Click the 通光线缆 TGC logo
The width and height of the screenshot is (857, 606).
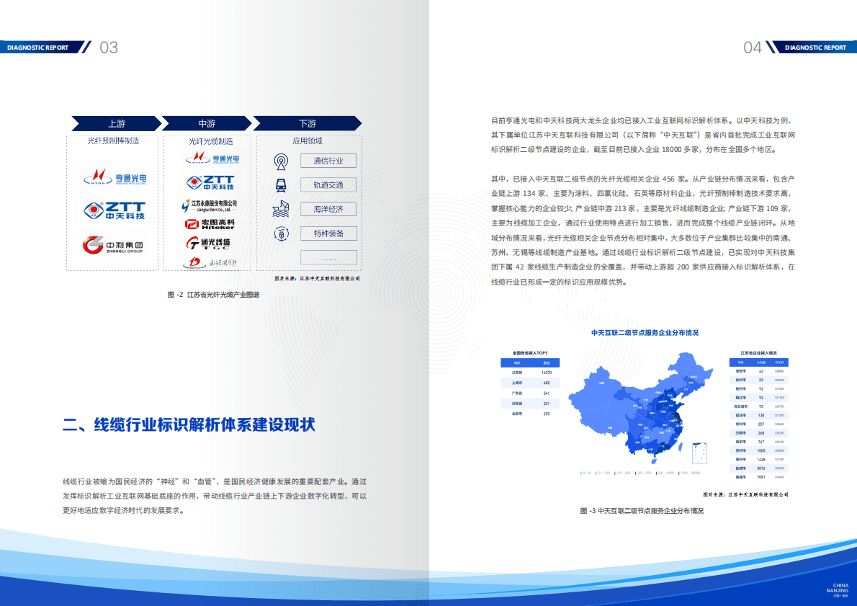pos(209,244)
